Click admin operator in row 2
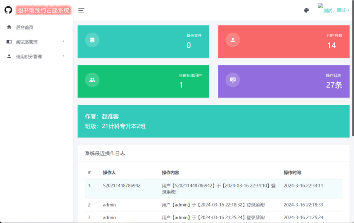The image size is (354, 223). [109, 205]
